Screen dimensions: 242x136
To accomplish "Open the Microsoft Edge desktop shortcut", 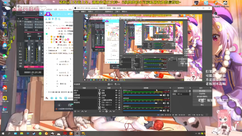I will pyautogui.click(x=5, y=78).
